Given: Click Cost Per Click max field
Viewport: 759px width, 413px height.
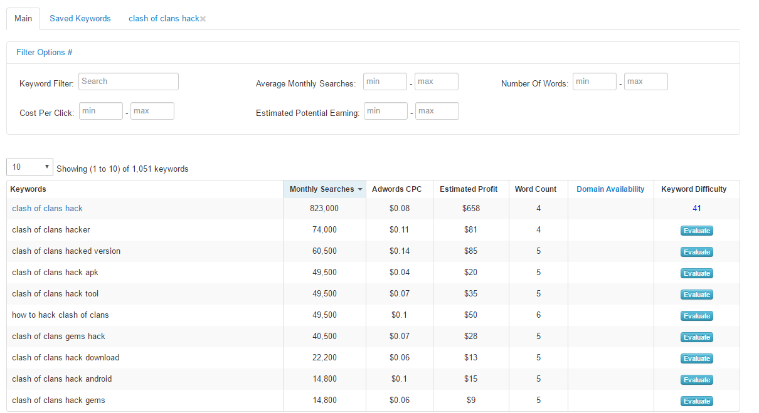Looking at the screenshot, I should 152,111.
